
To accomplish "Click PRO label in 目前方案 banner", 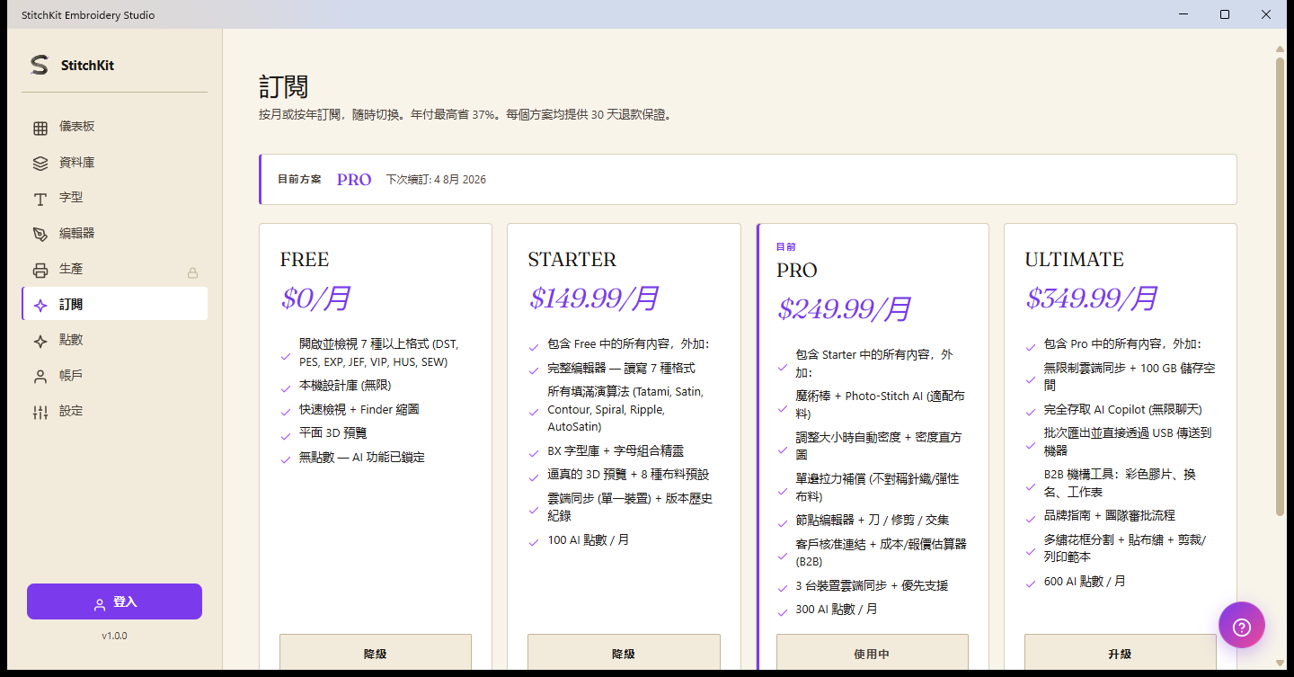I will pyautogui.click(x=354, y=180).
